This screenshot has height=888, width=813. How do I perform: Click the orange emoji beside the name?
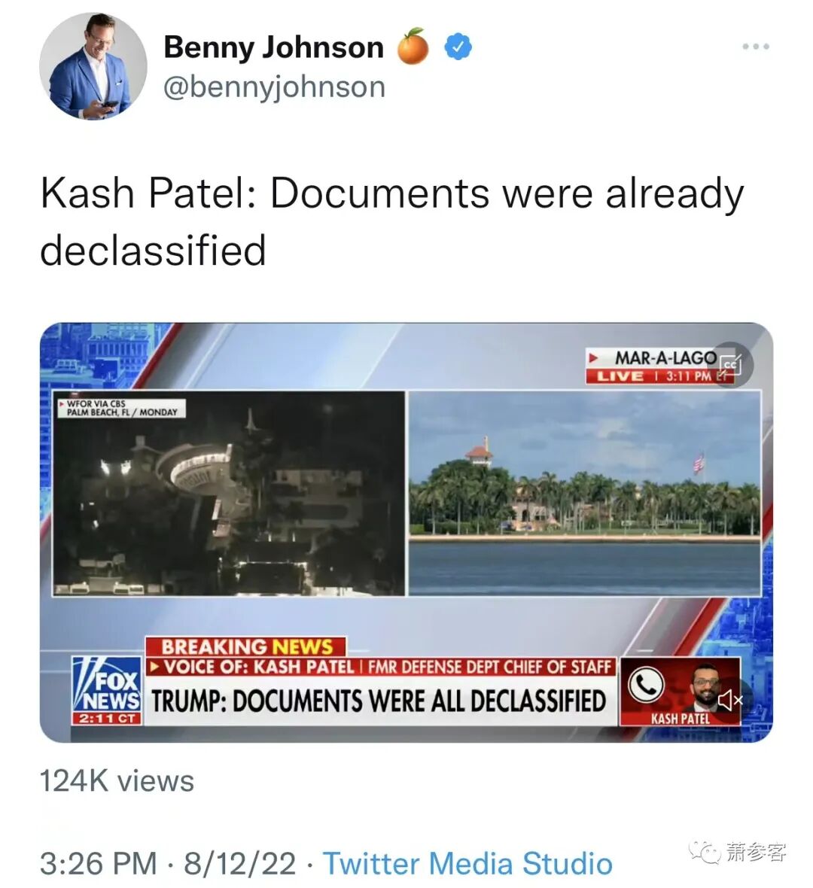click(413, 47)
